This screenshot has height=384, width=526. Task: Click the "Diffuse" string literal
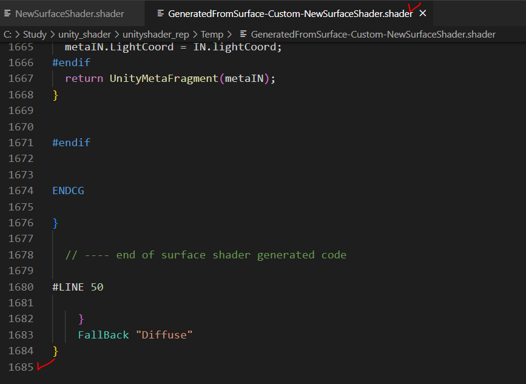[164, 335]
